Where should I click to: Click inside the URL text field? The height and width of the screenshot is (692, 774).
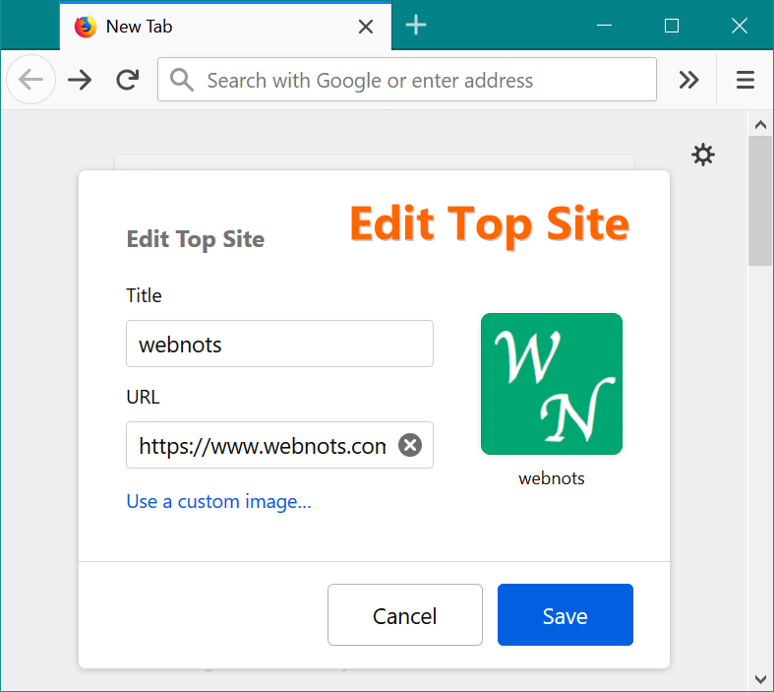click(x=262, y=445)
